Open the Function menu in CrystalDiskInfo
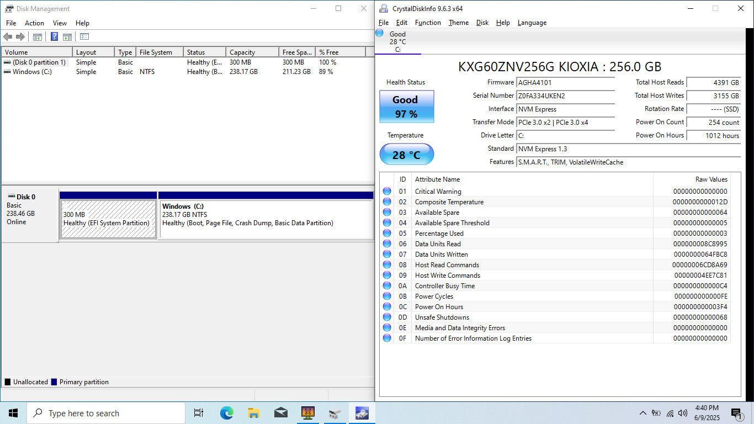Image resolution: width=754 pixels, height=424 pixels. [428, 23]
